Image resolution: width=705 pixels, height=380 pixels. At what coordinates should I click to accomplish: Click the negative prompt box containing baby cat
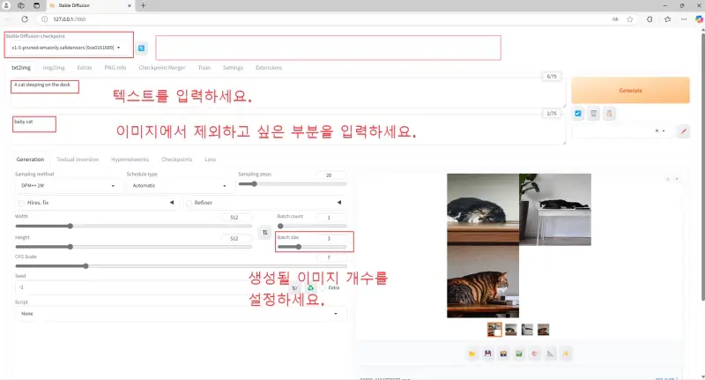coord(288,130)
